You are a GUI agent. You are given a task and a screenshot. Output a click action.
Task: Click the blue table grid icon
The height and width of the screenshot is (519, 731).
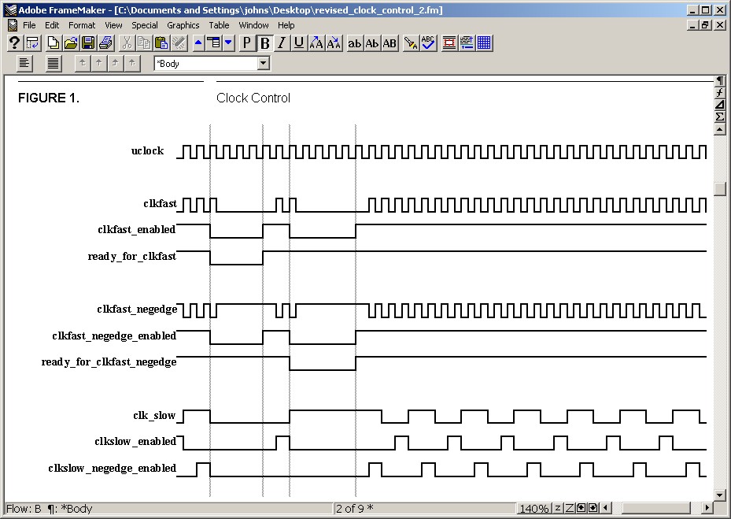pos(484,43)
